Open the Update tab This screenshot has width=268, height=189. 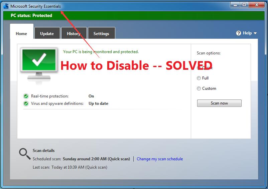pyautogui.click(x=47, y=33)
